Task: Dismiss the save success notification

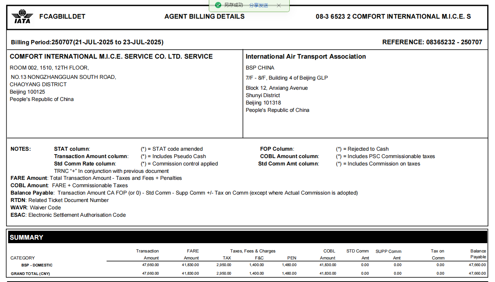Action: (279, 5)
